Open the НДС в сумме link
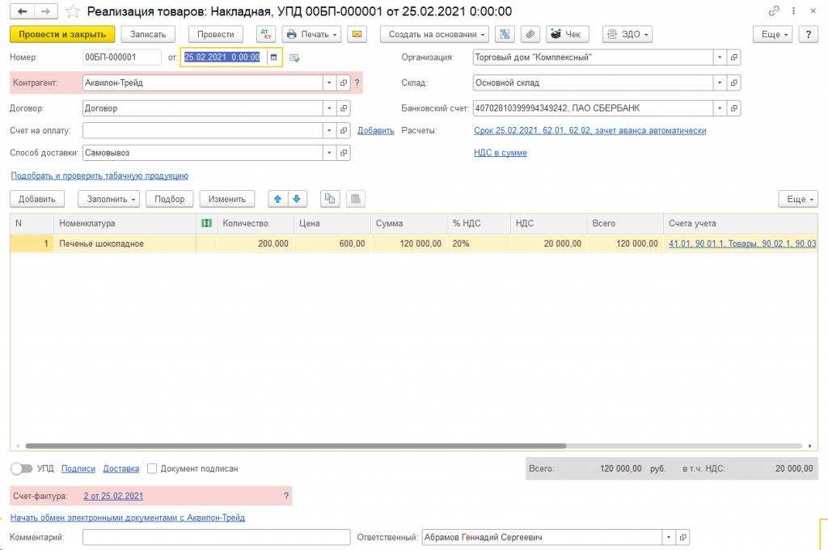Screen dimensions: 828x550 point(500,152)
